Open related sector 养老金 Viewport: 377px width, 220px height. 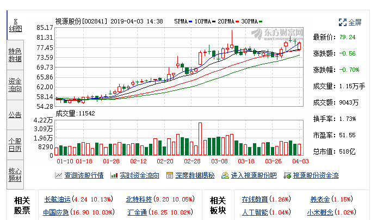point(320,199)
